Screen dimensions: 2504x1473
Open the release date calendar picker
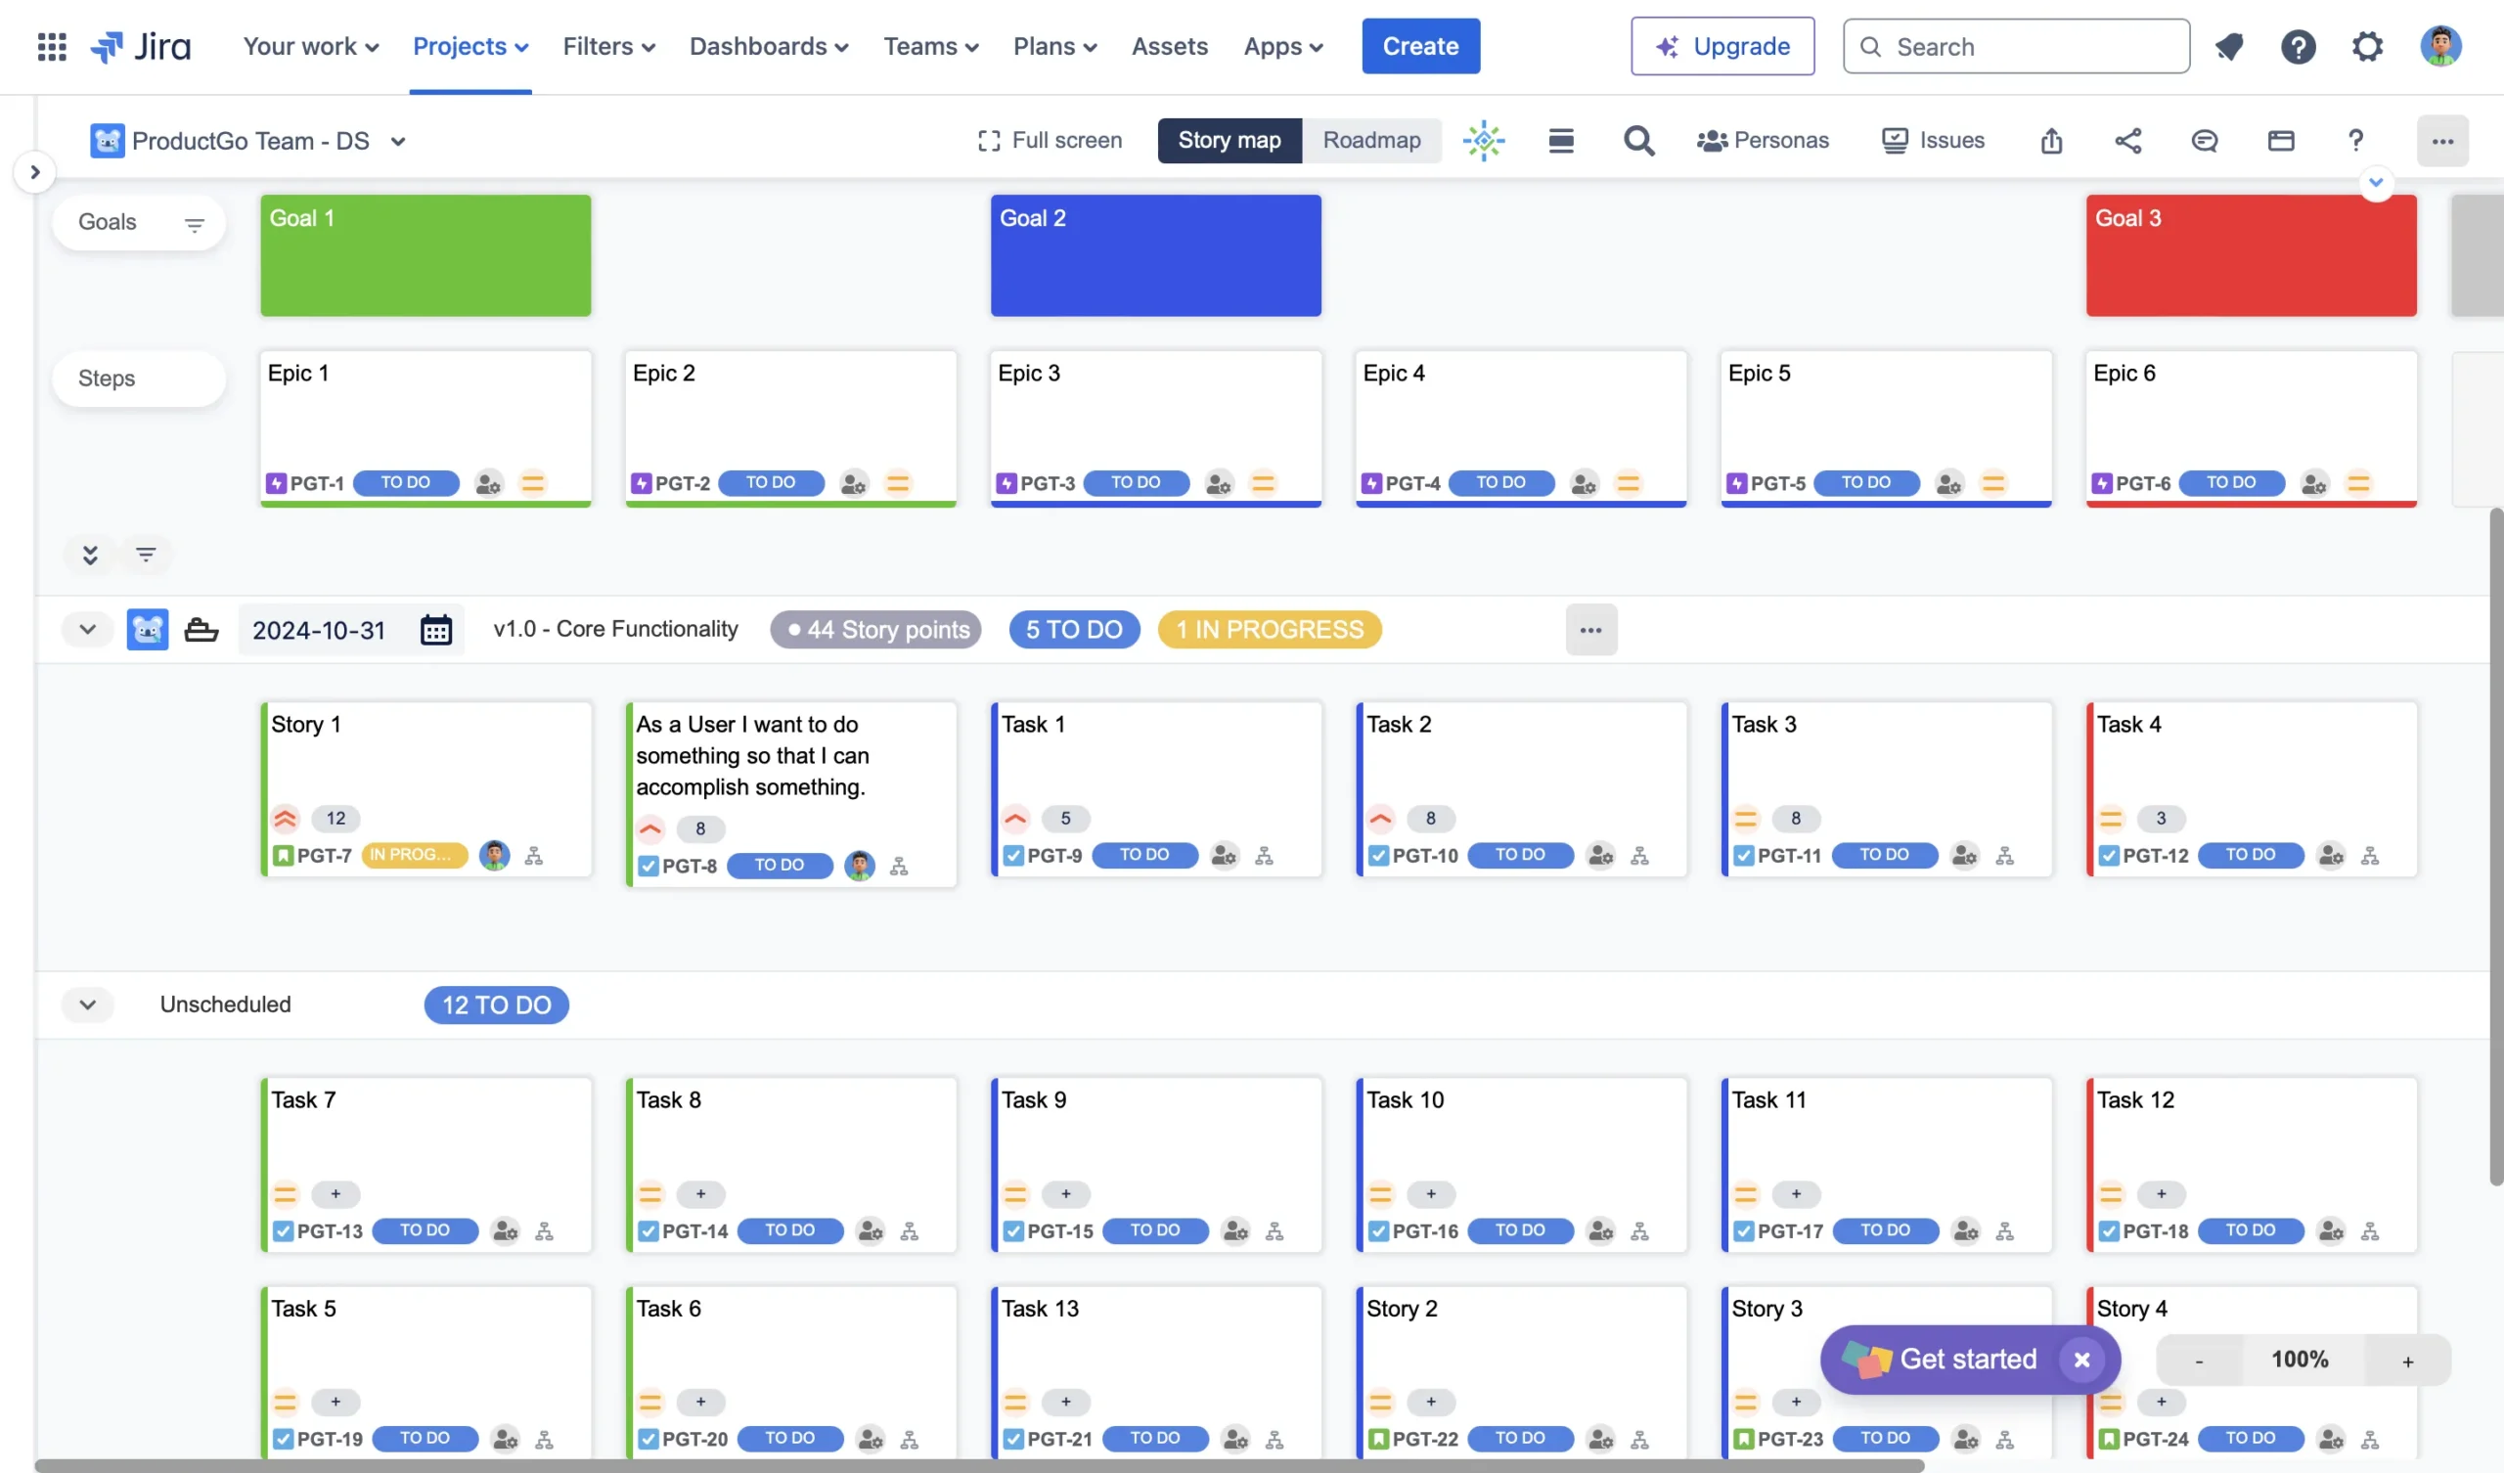[x=435, y=630]
